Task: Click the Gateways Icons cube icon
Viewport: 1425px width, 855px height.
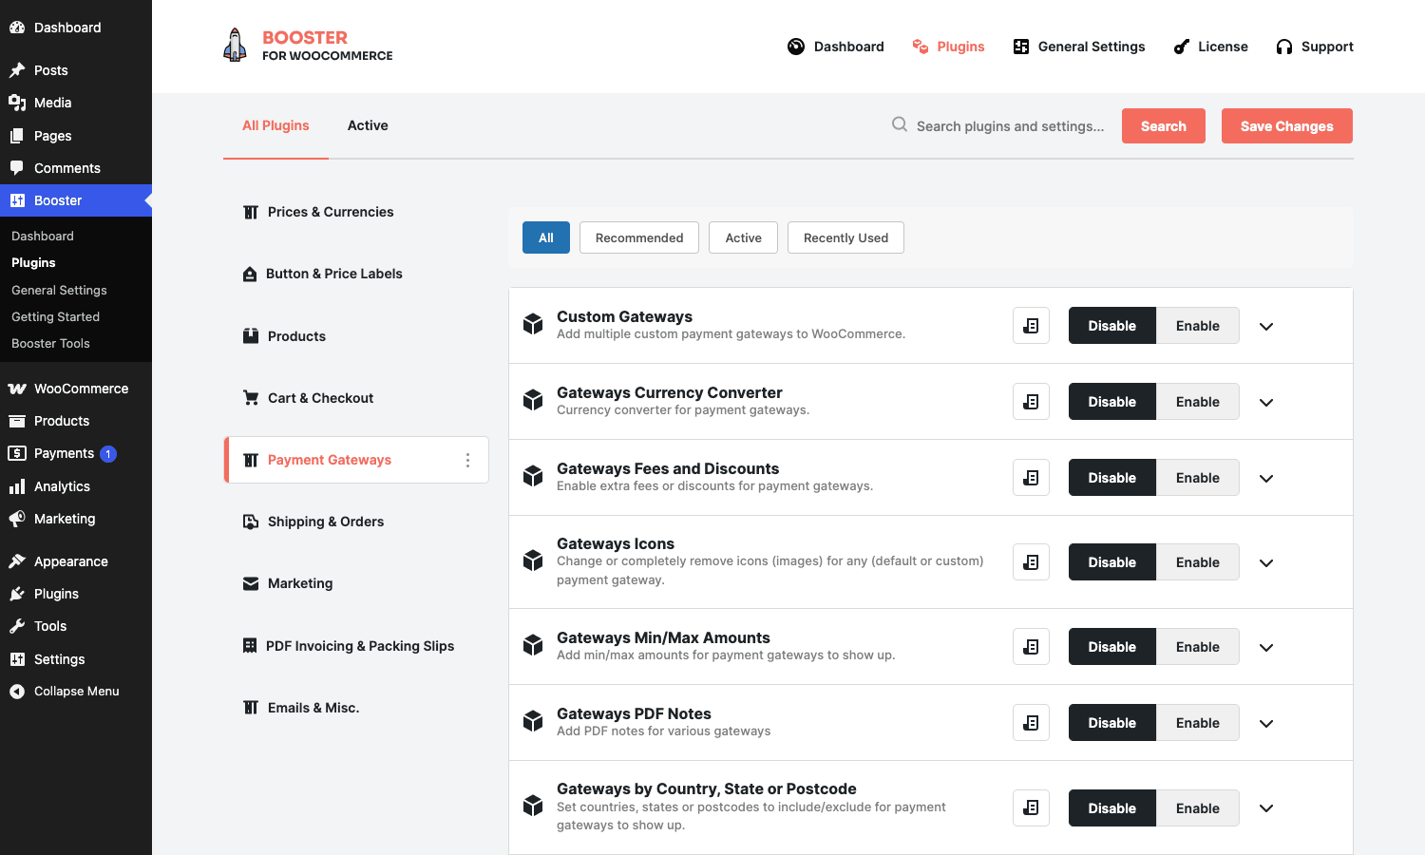Action: click(x=533, y=560)
